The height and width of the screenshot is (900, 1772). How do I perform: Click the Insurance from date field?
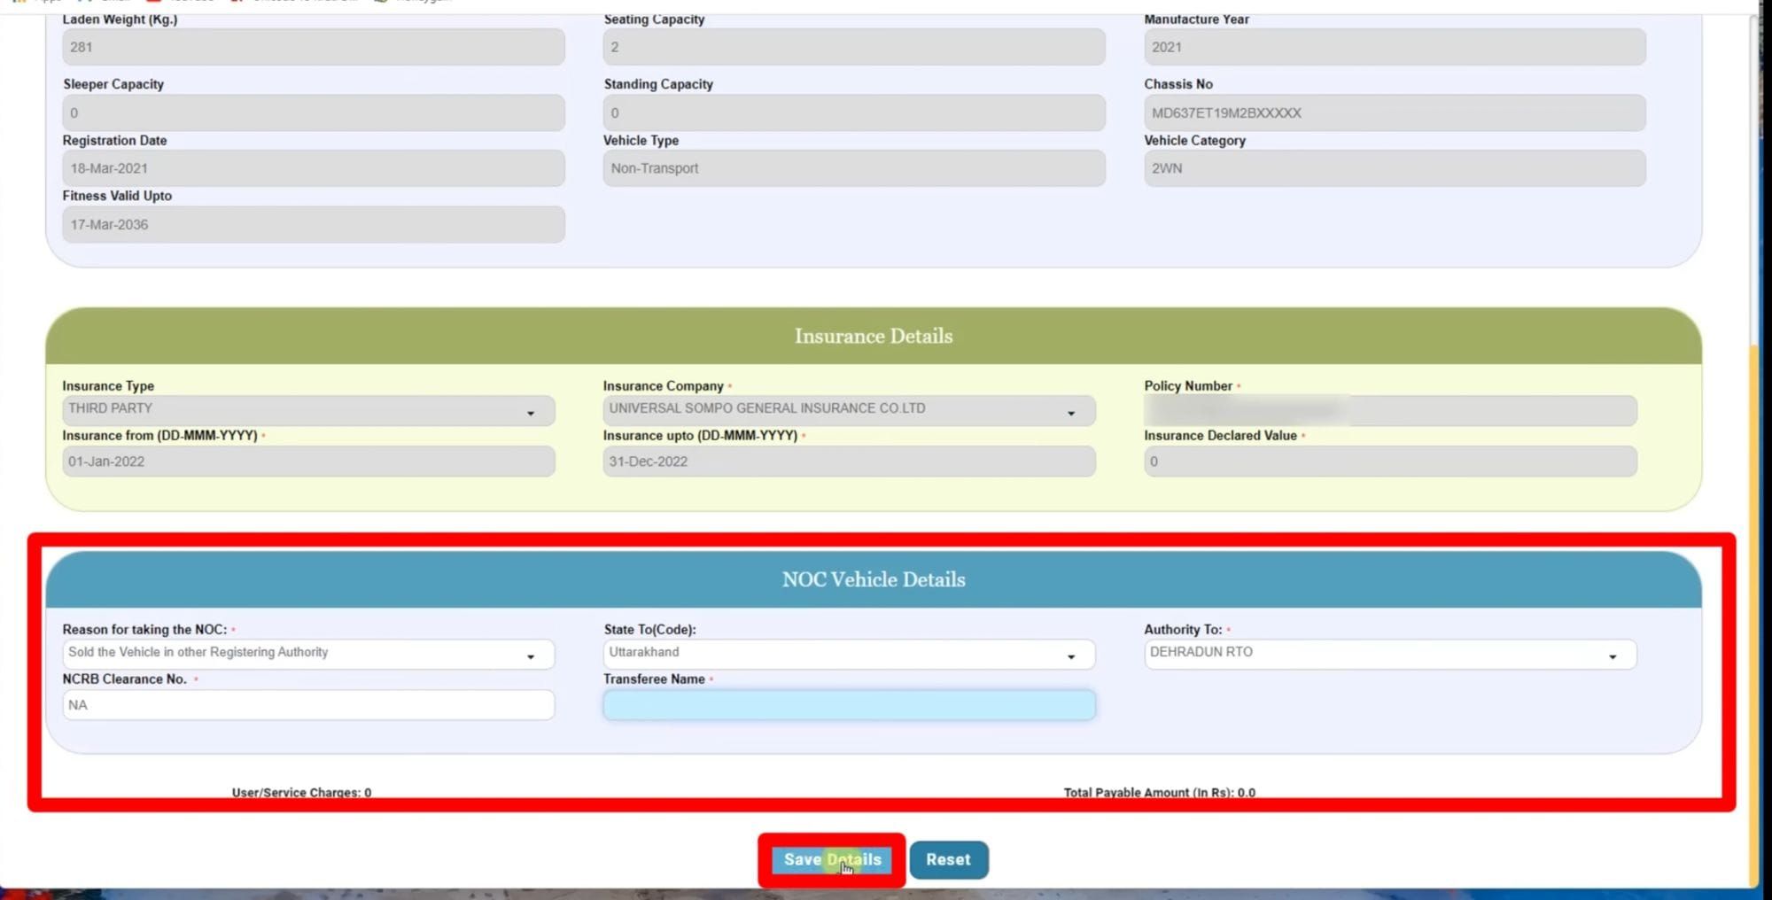point(307,462)
